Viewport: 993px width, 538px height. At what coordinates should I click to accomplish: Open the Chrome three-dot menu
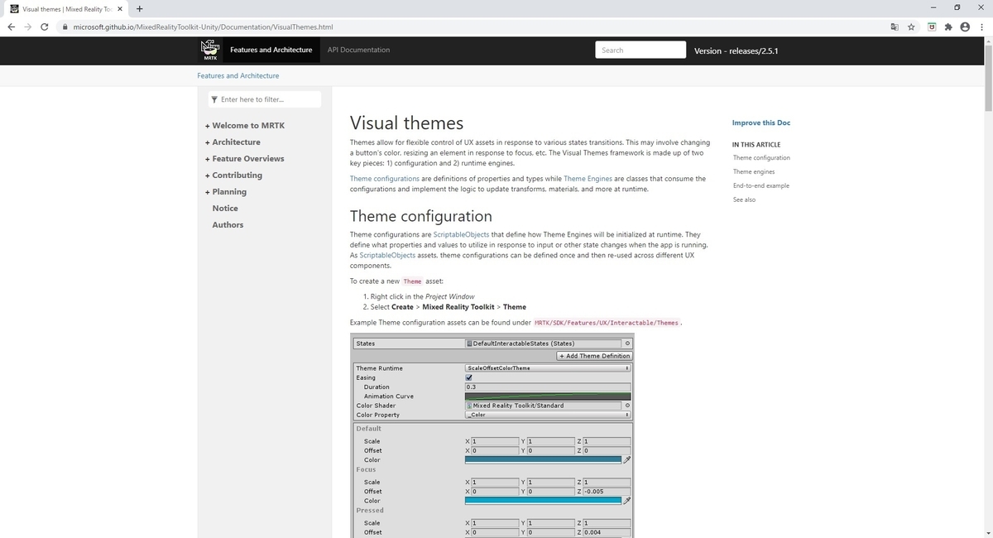[981, 26]
